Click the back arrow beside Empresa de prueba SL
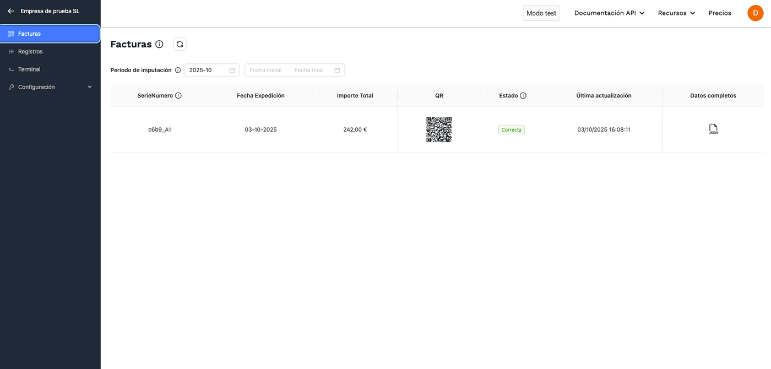The width and height of the screenshot is (771, 369). pyautogui.click(x=11, y=11)
